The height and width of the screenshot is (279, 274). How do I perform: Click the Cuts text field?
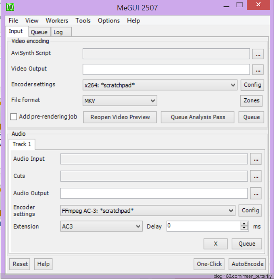(x=154, y=176)
